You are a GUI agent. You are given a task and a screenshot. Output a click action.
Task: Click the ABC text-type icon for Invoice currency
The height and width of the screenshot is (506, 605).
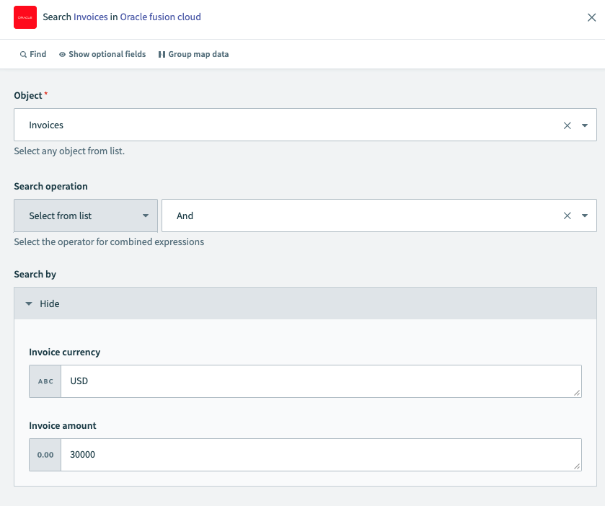[44, 381]
